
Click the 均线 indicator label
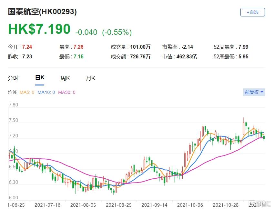click(12, 92)
